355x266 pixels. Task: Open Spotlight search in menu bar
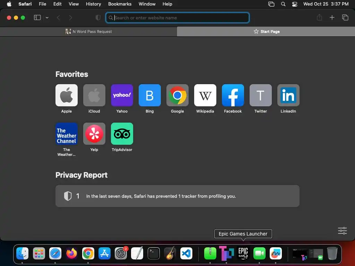click(283, 4)
